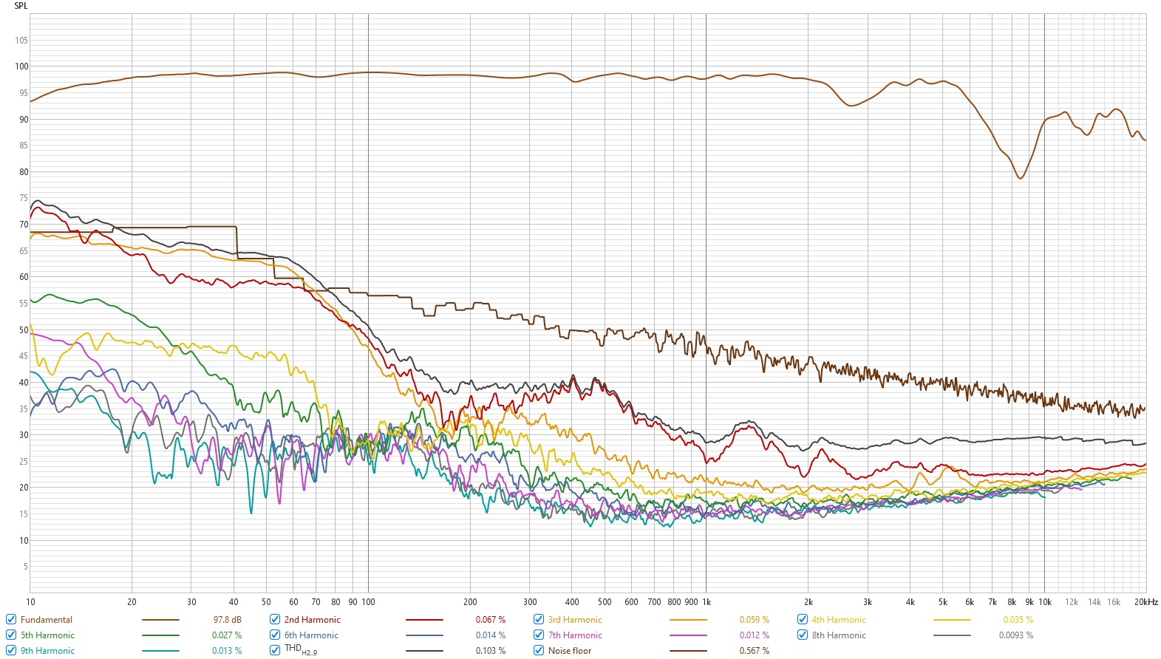Click the 8th Harmonic gray line swatch
This screenshot has height=659, width=1161.
click(x=952, y=635)
